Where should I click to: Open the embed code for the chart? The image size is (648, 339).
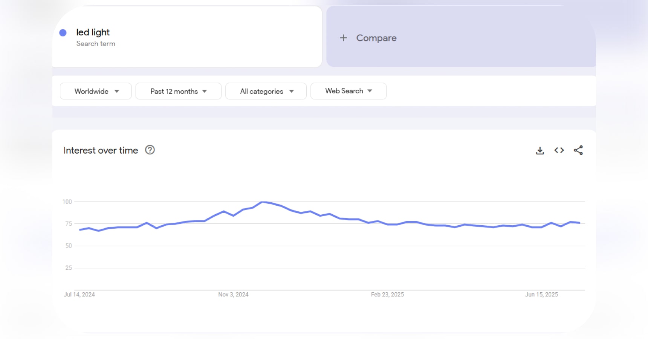559,150
